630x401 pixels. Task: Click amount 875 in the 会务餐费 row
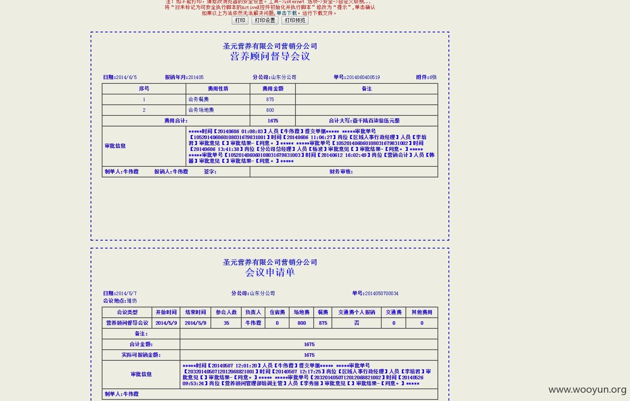coord(270,99)
